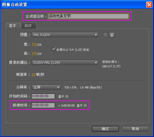The width and height of the screenshot is (154, 137).
Task: Click the height value 576
Action: [34, 53]
